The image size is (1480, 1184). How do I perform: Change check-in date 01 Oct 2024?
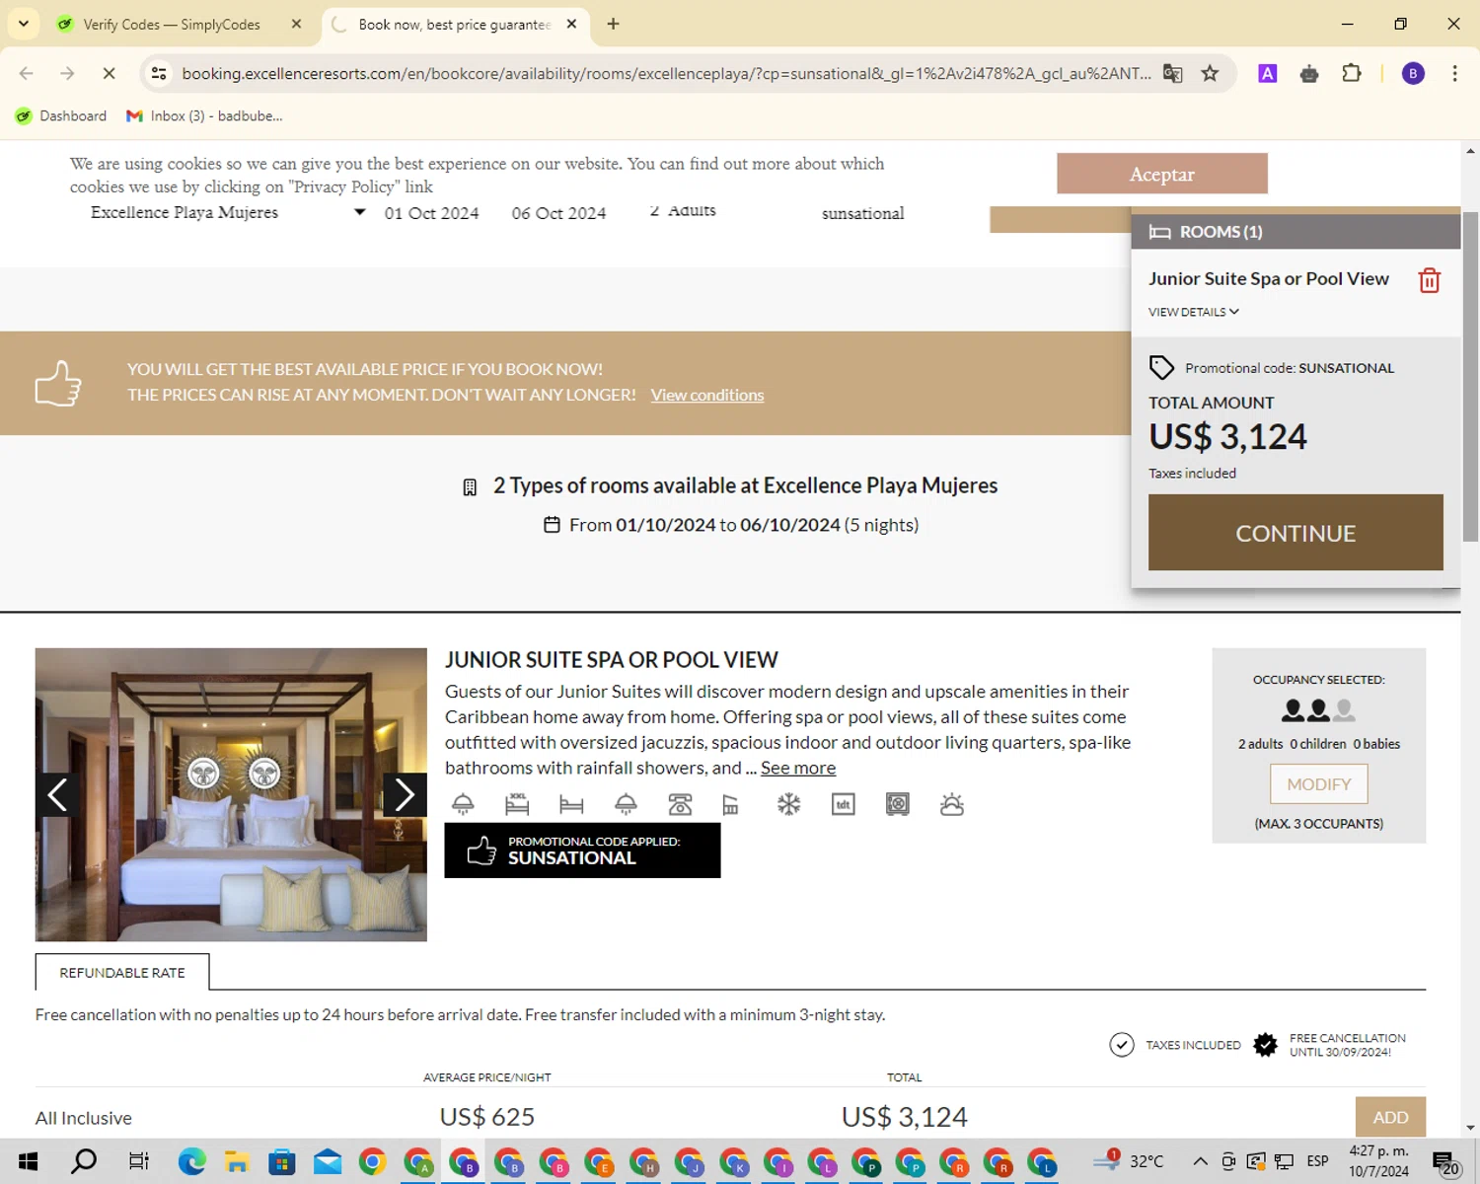431,213
